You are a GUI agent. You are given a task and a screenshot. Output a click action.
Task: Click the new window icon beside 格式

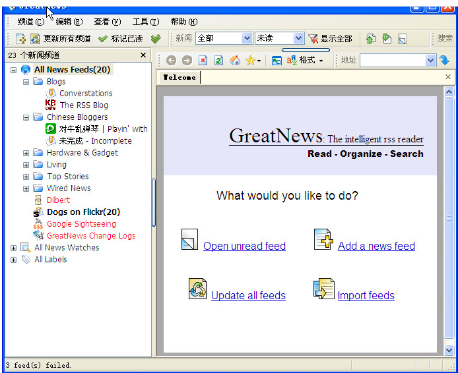tap(277, 61)
